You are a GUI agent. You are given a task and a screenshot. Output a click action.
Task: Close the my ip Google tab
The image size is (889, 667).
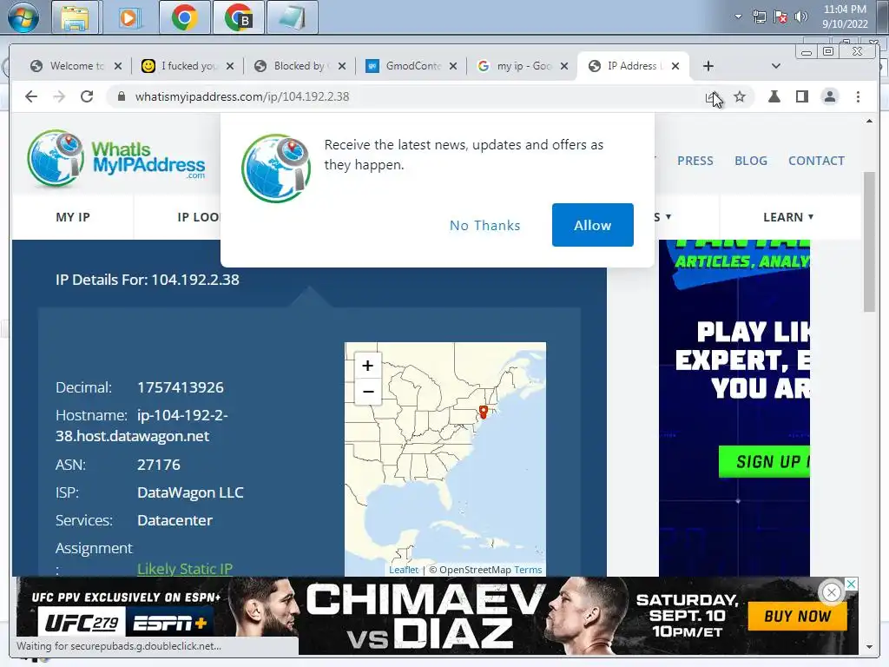pyautogui.click(x=564, y=66)
